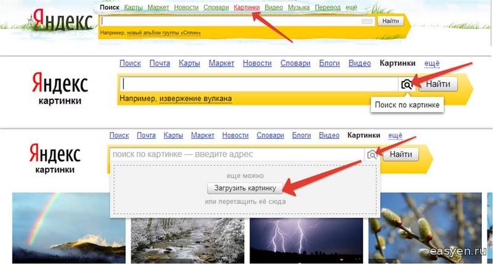Open Карты in the middle screenshot navigation
493x264 pixels.
(189, 64)
